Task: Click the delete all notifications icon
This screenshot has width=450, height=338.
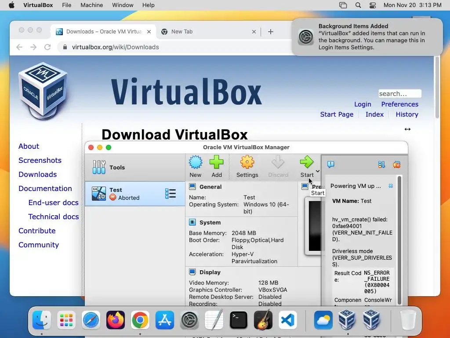Action: (397, 165)
